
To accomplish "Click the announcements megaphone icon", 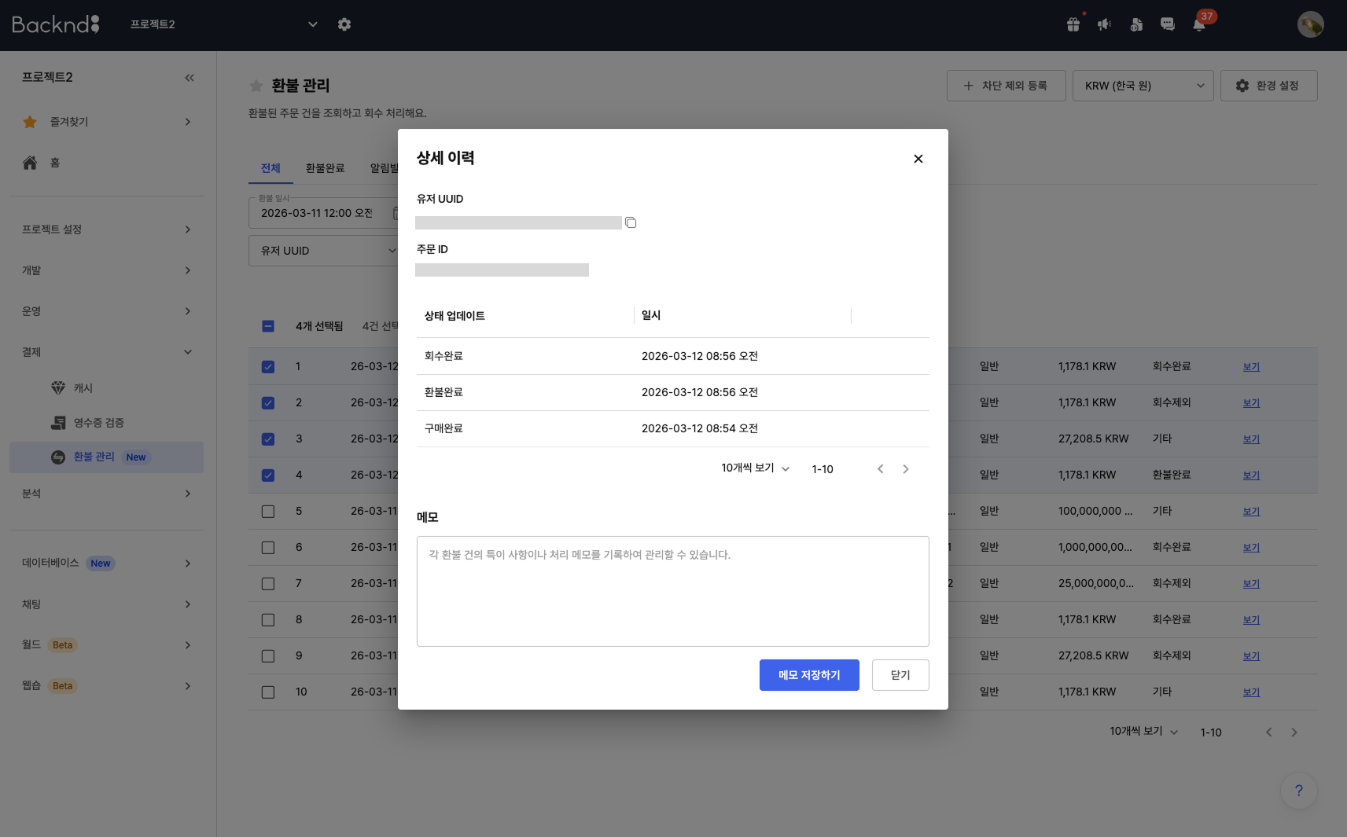I will [x=1105, y=24].
